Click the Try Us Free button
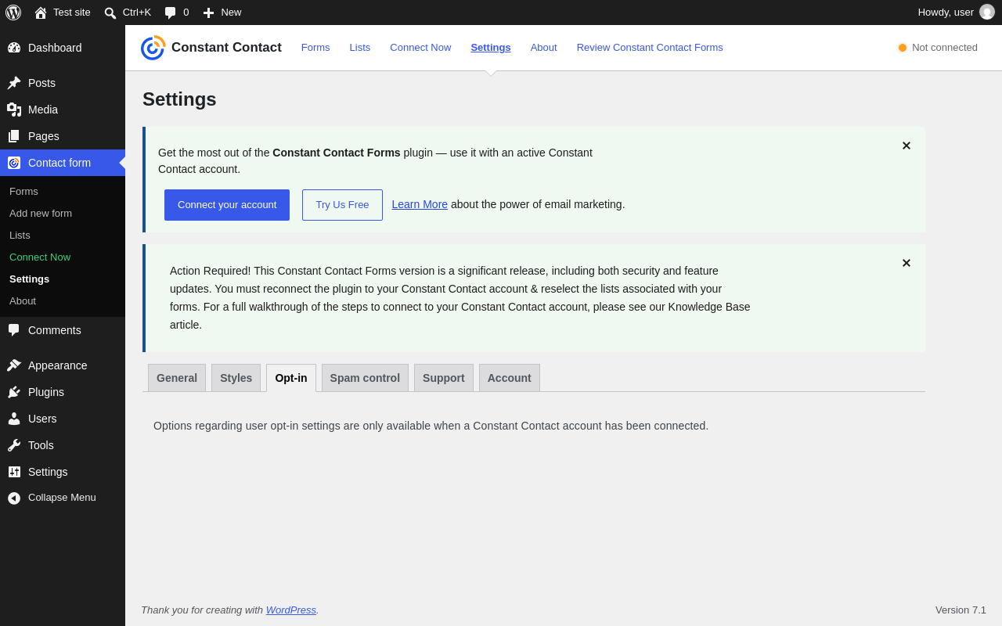This screenshot has width=1002, height=626. coord(342,205)
